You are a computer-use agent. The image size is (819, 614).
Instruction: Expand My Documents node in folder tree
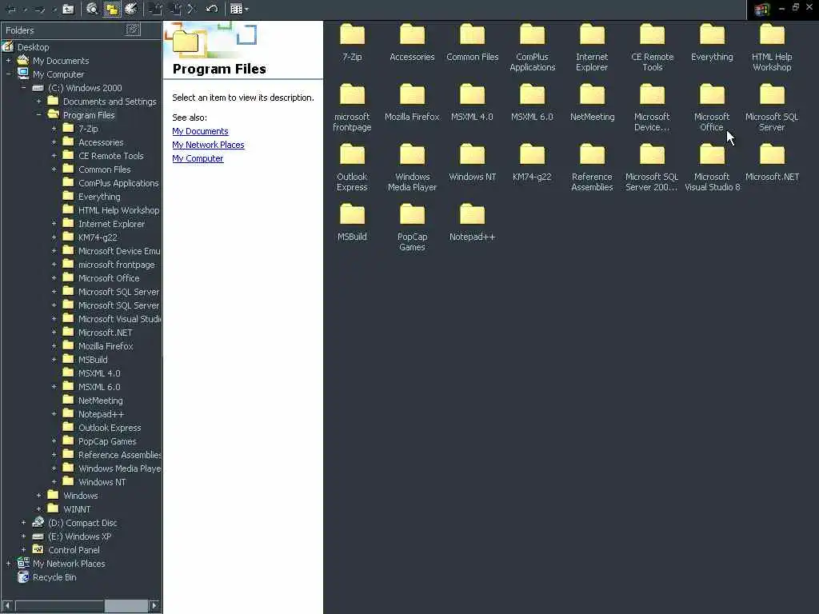pyautogui.click(x=8, y=61)
